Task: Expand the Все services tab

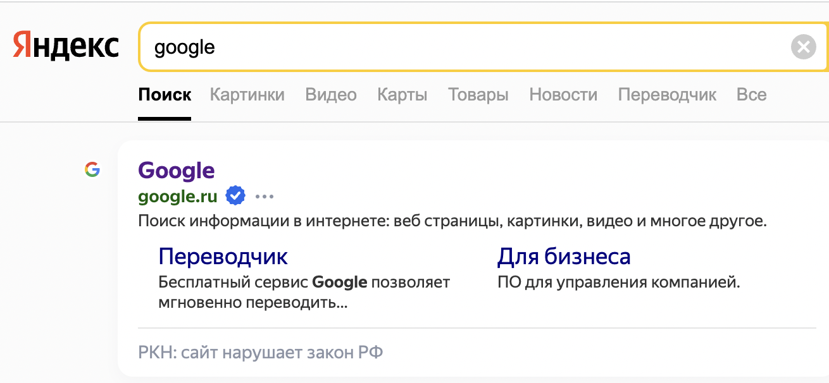Action: (751, 95)
